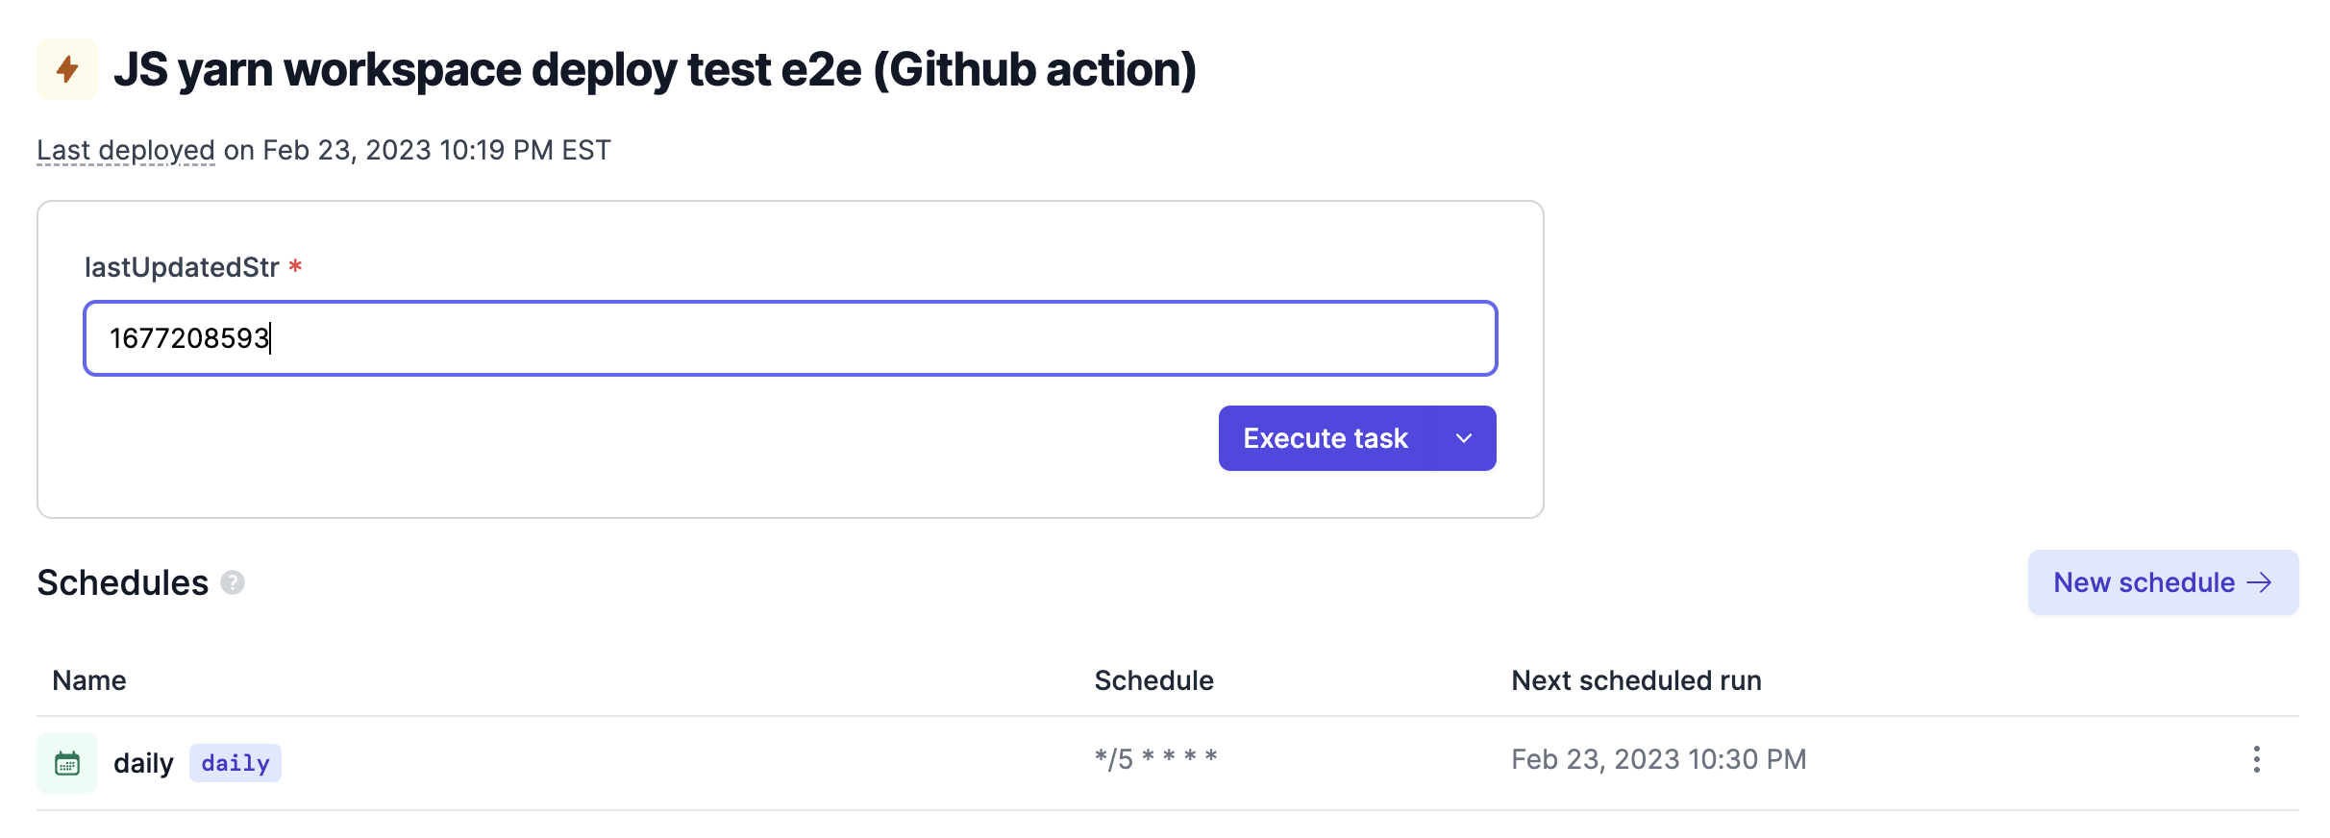Click the blue daily tag badge
The height and width of the screenshot is (838, 2330).
click(x=235, y=763)
